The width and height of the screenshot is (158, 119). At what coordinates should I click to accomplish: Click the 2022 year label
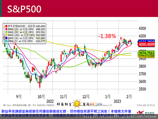click(x=50, y=101)
